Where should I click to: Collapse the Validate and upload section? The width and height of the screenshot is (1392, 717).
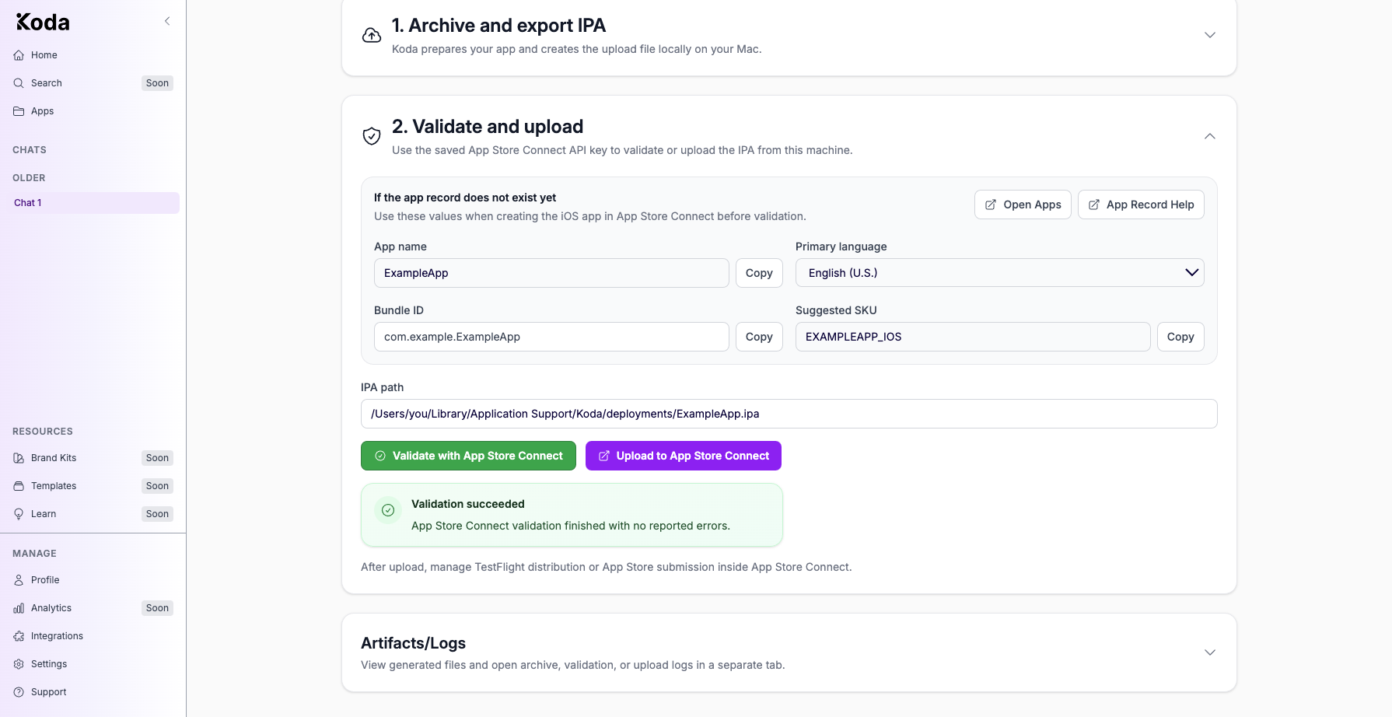[1210, 136]
